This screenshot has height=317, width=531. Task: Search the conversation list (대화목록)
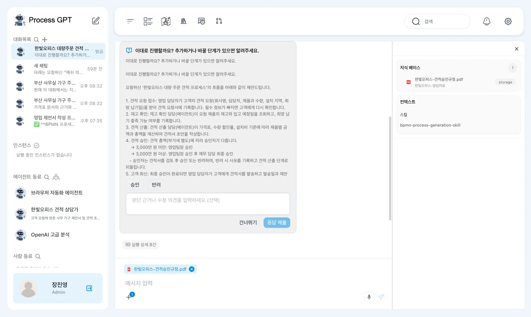(37, 39)
